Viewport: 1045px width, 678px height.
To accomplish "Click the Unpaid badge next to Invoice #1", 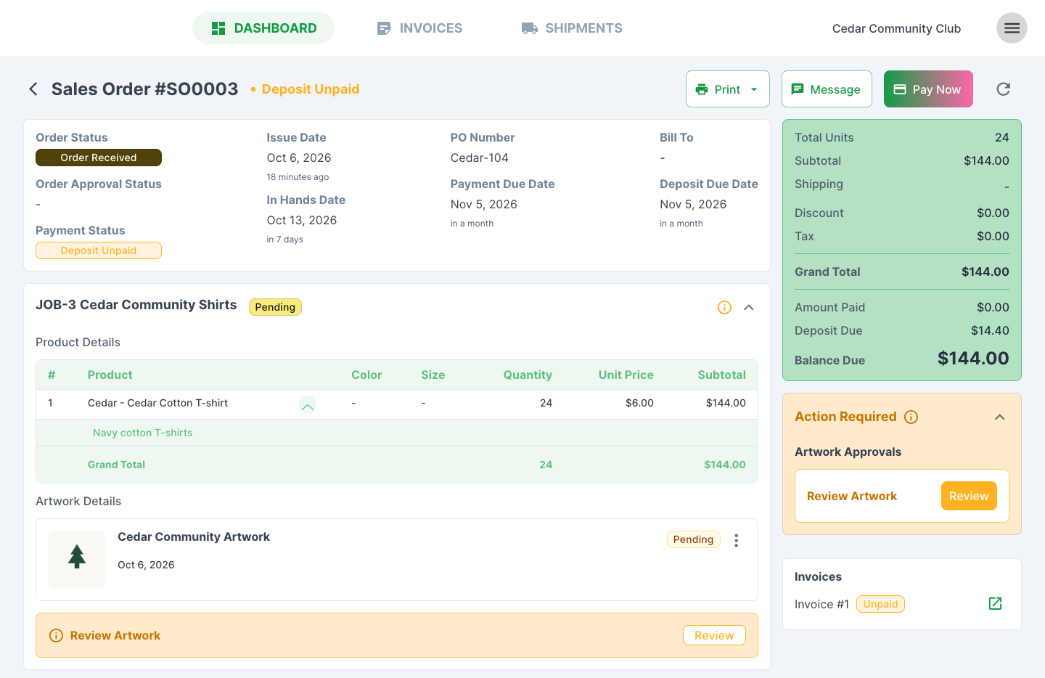I will (x=880, y=604).
